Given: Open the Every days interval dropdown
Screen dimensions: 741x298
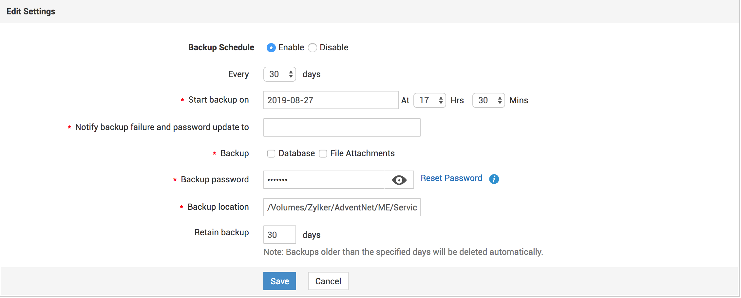Looking at the screenshot, I should [280, 74].
